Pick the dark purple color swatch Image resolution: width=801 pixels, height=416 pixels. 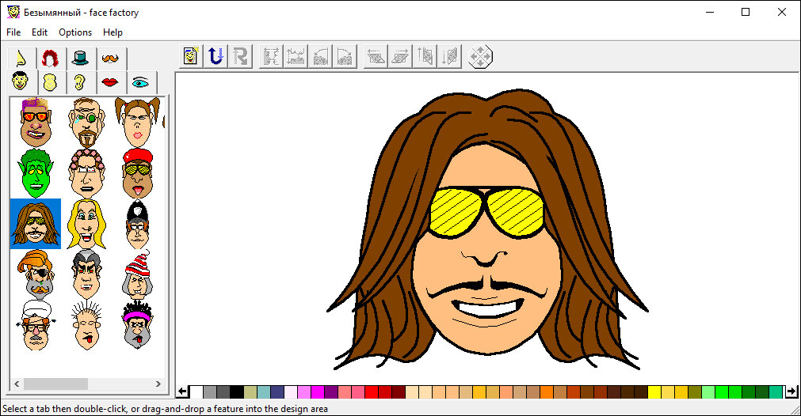[x=331, y=392]
